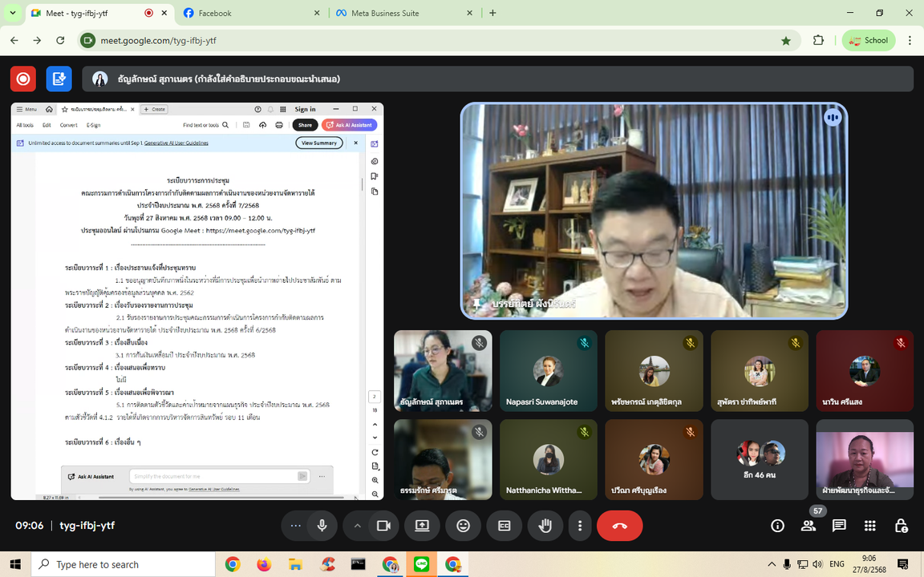
Task: Start presenting your screen
Action: tap(422, 526)
